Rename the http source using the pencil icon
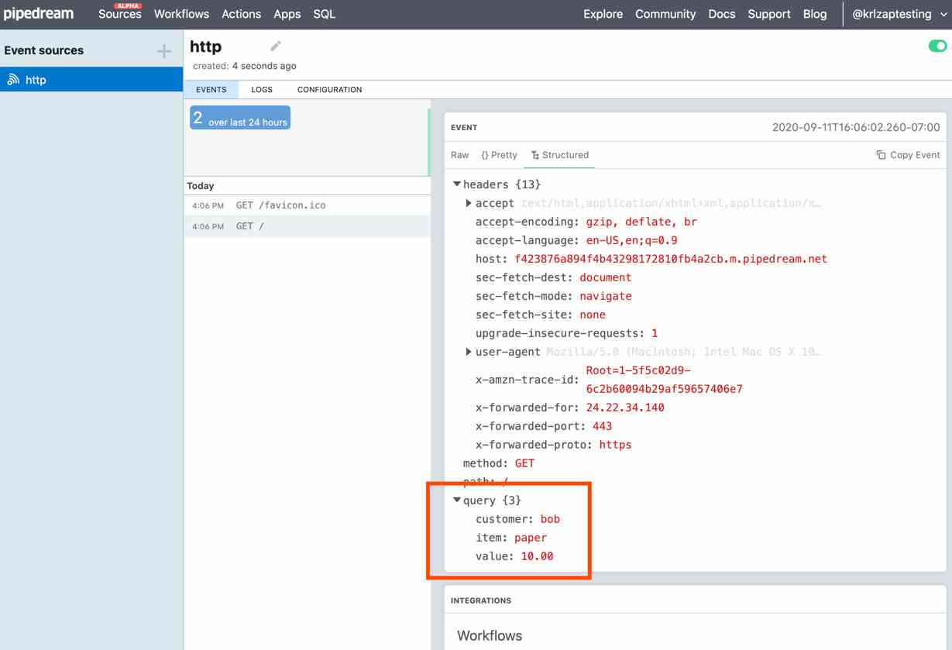 click(x=275, y=46)
